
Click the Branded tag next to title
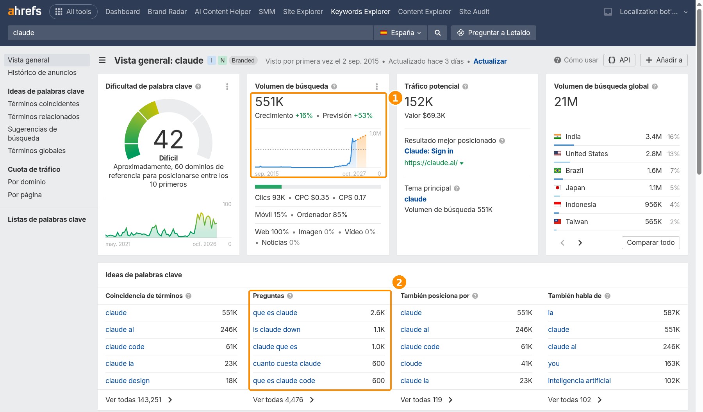coord(243,61)
